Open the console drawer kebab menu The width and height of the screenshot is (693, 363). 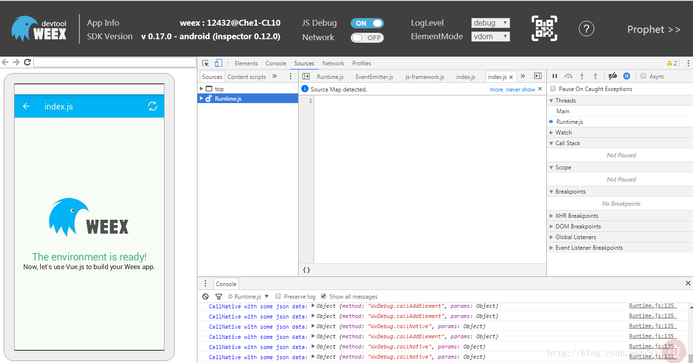pyautogui.click(x=205, y=284)
